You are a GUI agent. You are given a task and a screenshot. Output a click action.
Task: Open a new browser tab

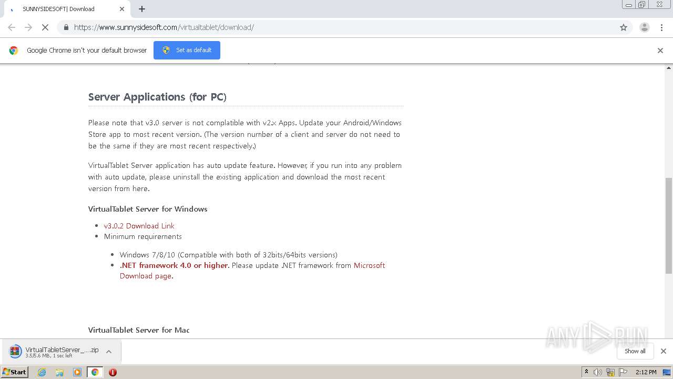[142, 9]
